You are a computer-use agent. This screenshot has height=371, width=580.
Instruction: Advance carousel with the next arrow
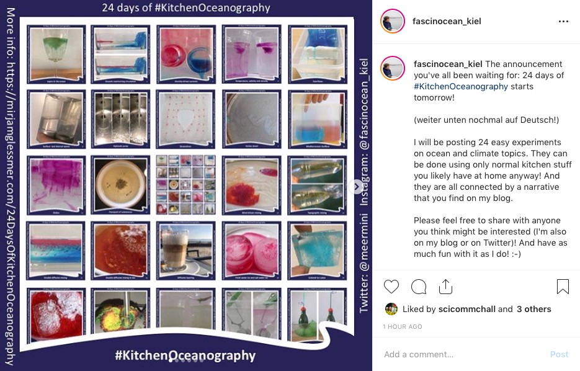pos(356,187)
